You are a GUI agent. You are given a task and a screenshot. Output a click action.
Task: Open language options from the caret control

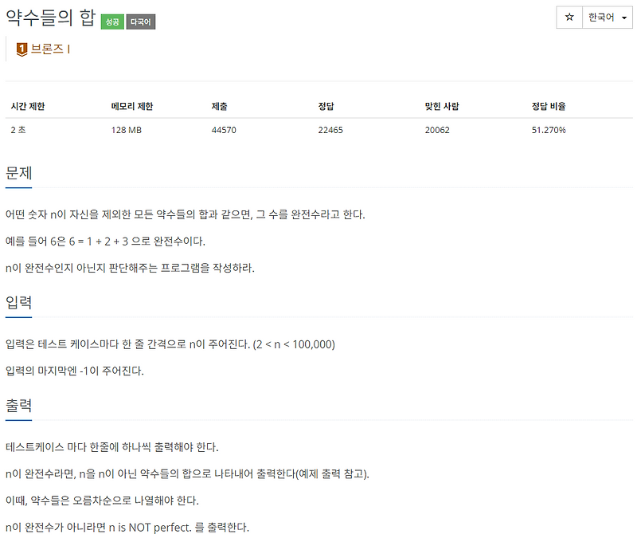pos(623,18)
